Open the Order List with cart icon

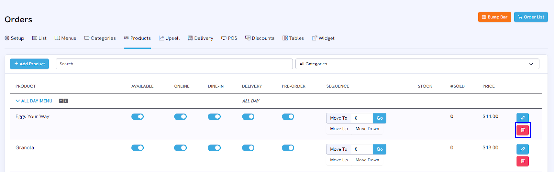531,17
